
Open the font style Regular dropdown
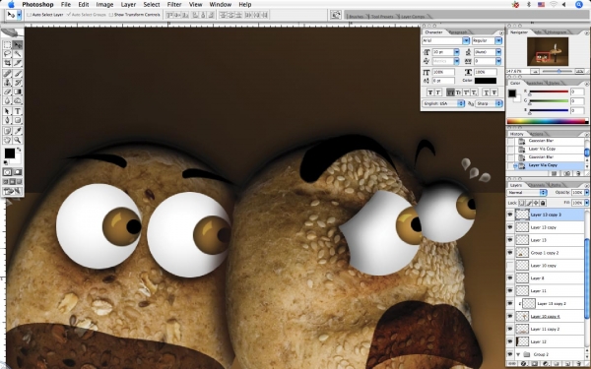[498, 40]
